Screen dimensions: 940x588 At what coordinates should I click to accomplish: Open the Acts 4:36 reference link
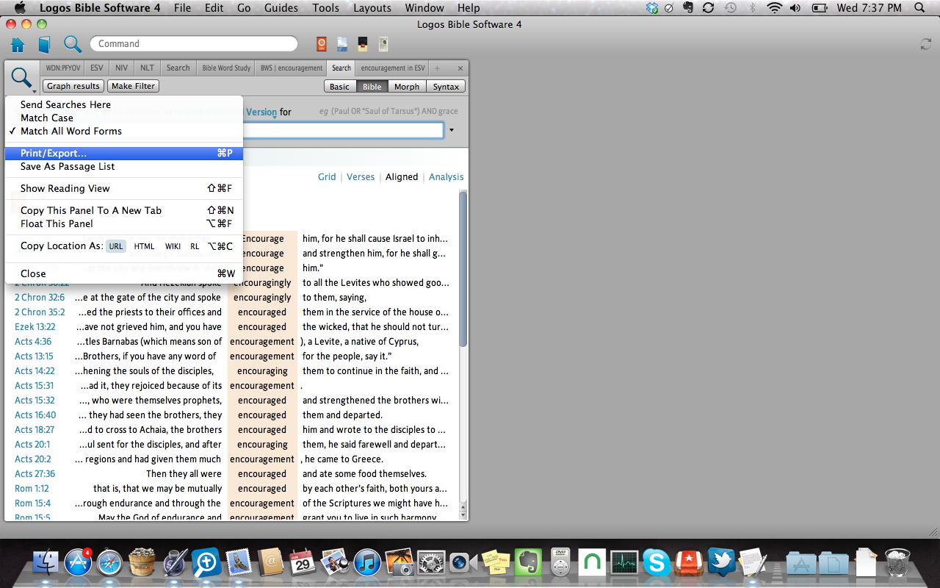click(x=33, y=342)
